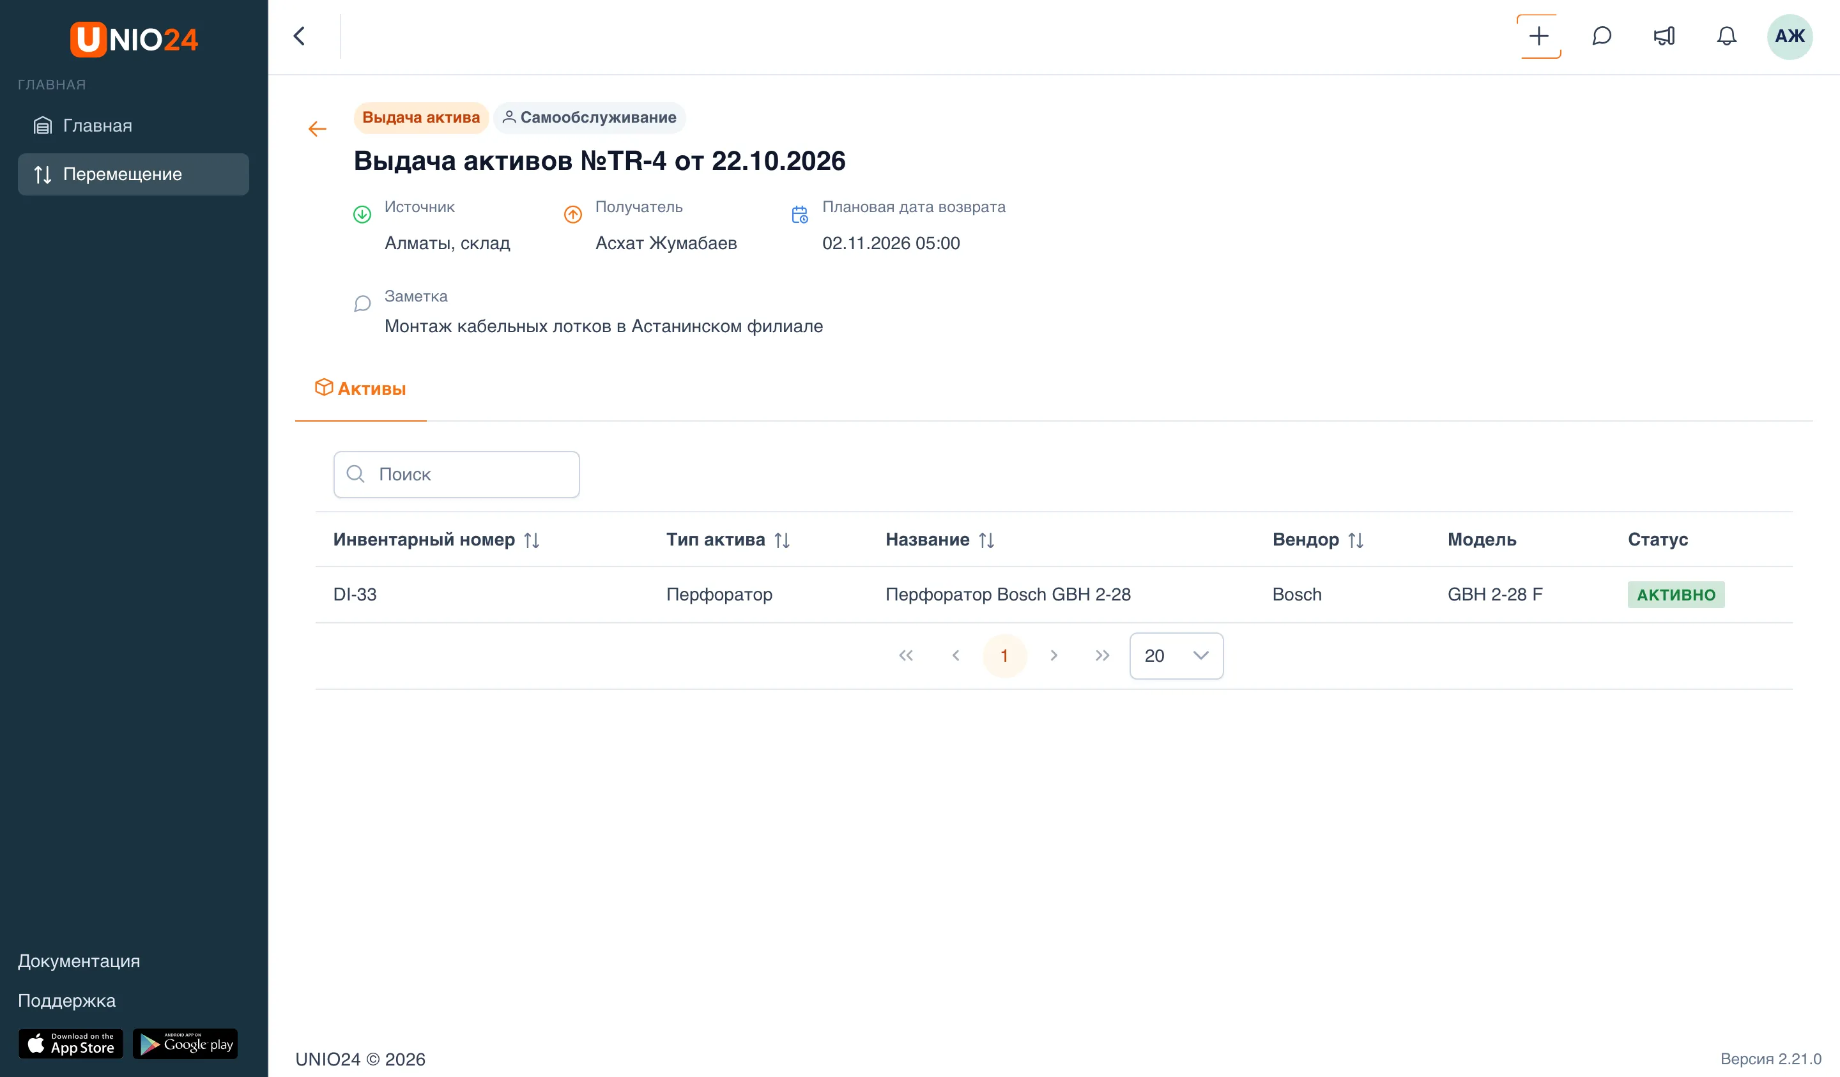The width and height of the screenshot is (1840, 1077).
Task: Click the Алматы, склад source value
Action: pyautogui.click(x=447, y=243)
